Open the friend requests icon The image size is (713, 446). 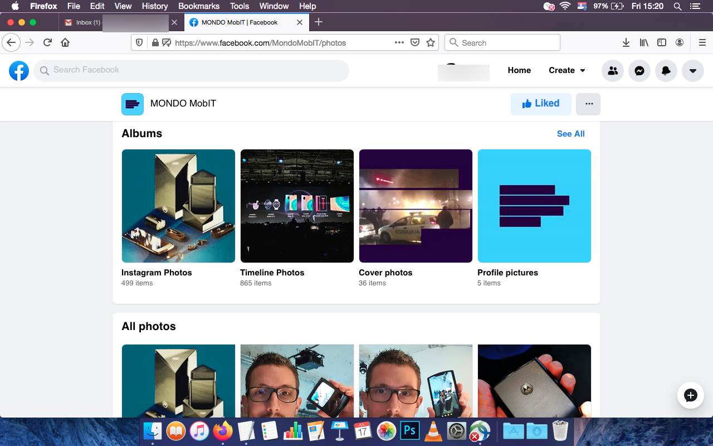(613, 70)
